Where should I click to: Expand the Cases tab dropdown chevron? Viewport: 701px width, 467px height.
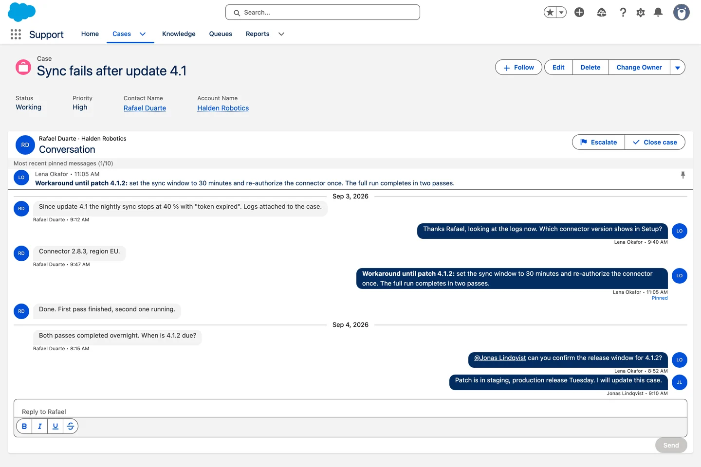coord(143,34)
